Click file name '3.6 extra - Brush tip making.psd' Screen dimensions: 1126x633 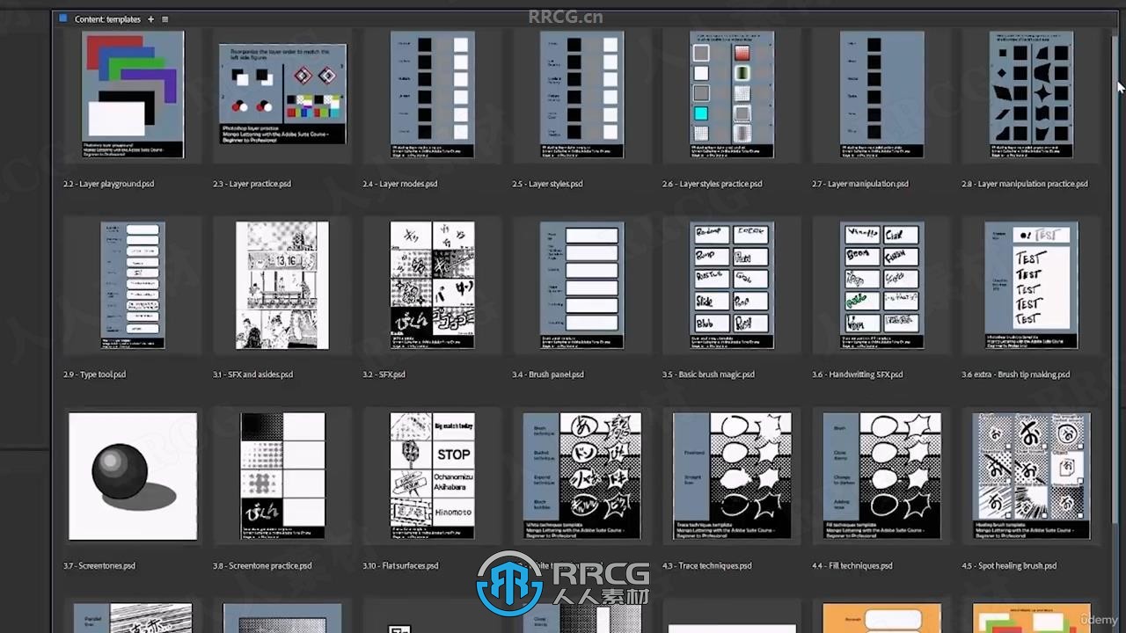tap(1015, 375)
